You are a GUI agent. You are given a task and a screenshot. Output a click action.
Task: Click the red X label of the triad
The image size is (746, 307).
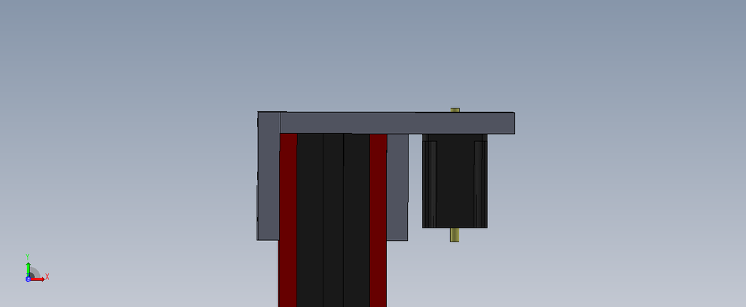tap(47, 277)
